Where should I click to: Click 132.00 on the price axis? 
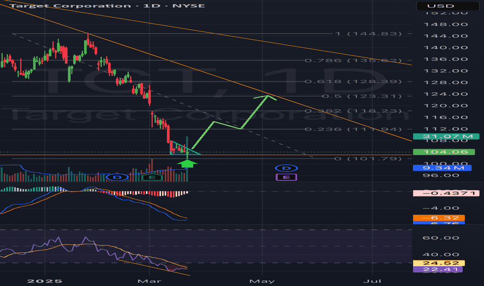point(446,71)
